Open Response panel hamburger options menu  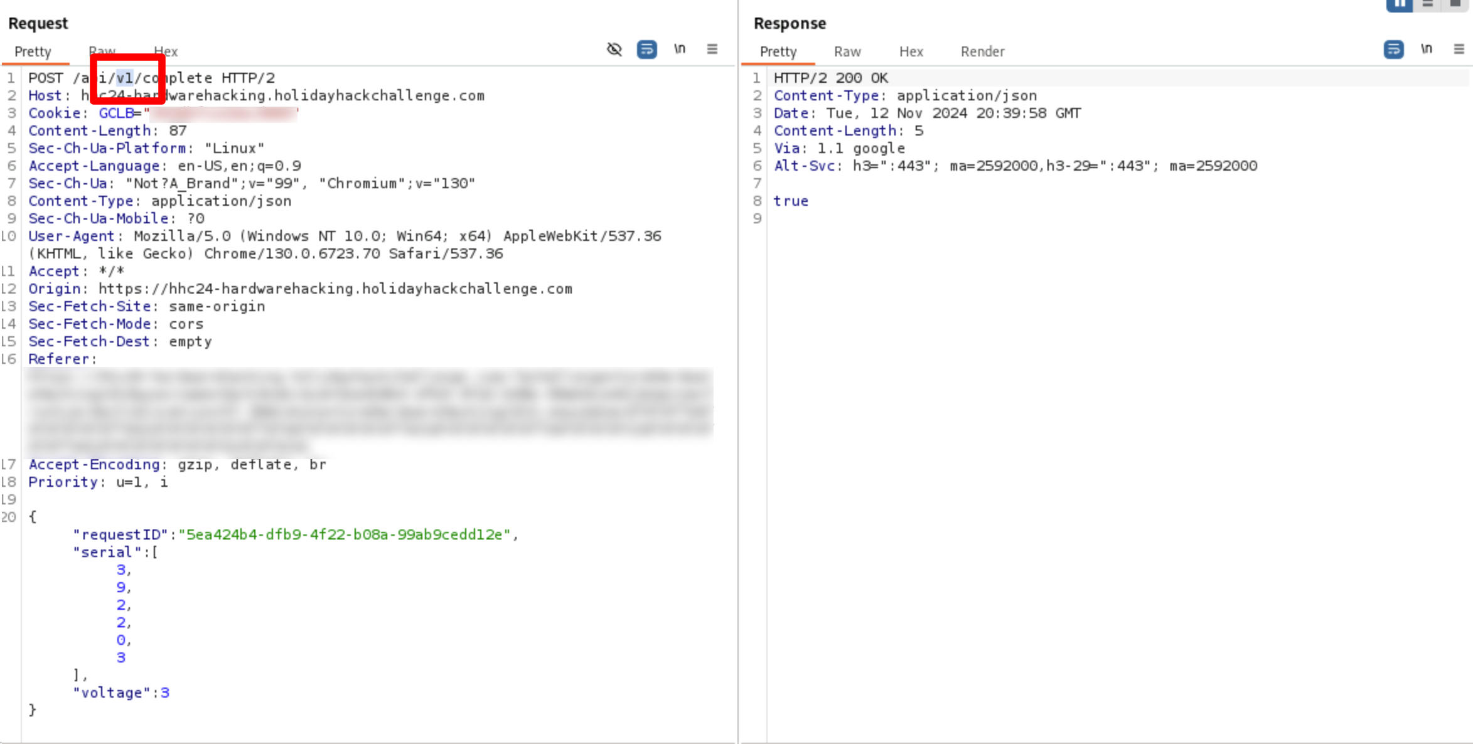[1459, 50]
